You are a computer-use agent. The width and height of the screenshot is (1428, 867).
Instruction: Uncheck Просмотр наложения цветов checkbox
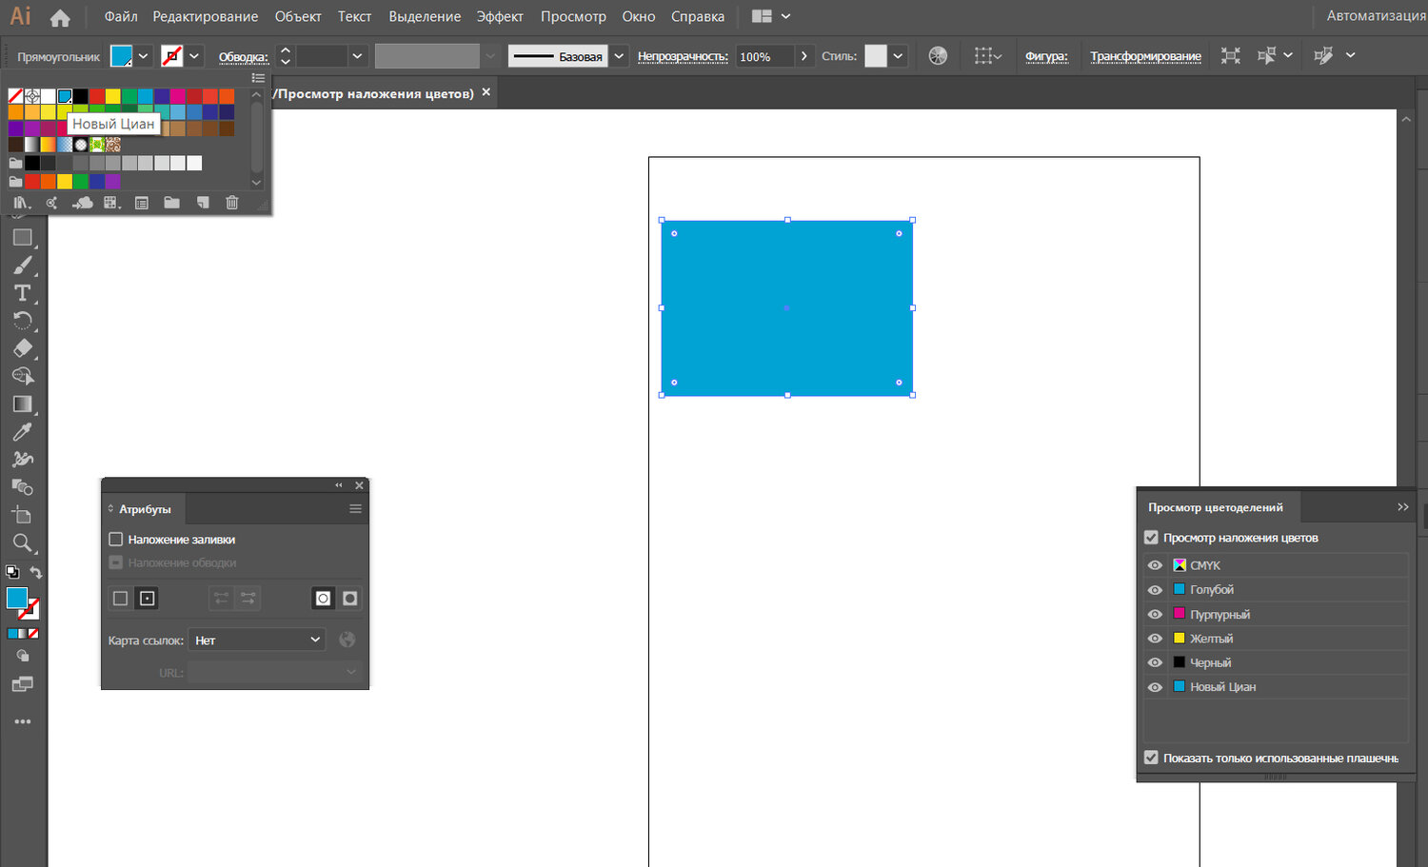click(1151, 538)
